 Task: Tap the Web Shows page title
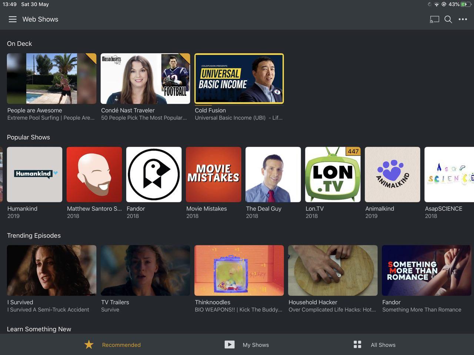pyautogui.click(x=40, y=19)
